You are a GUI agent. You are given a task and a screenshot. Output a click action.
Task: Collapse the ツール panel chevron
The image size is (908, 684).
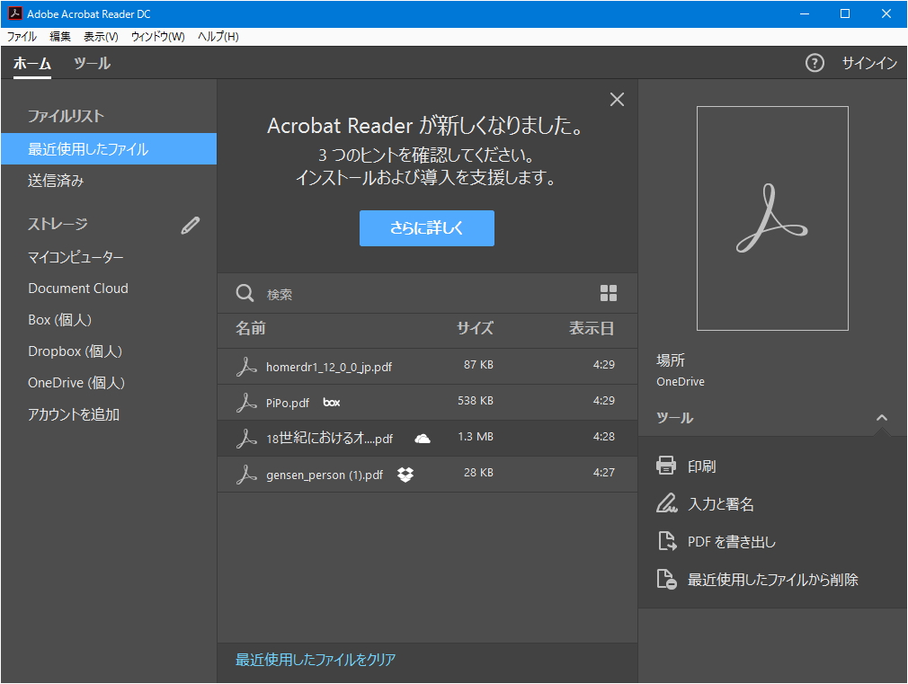pyautogui.click(x=882, y=418)
